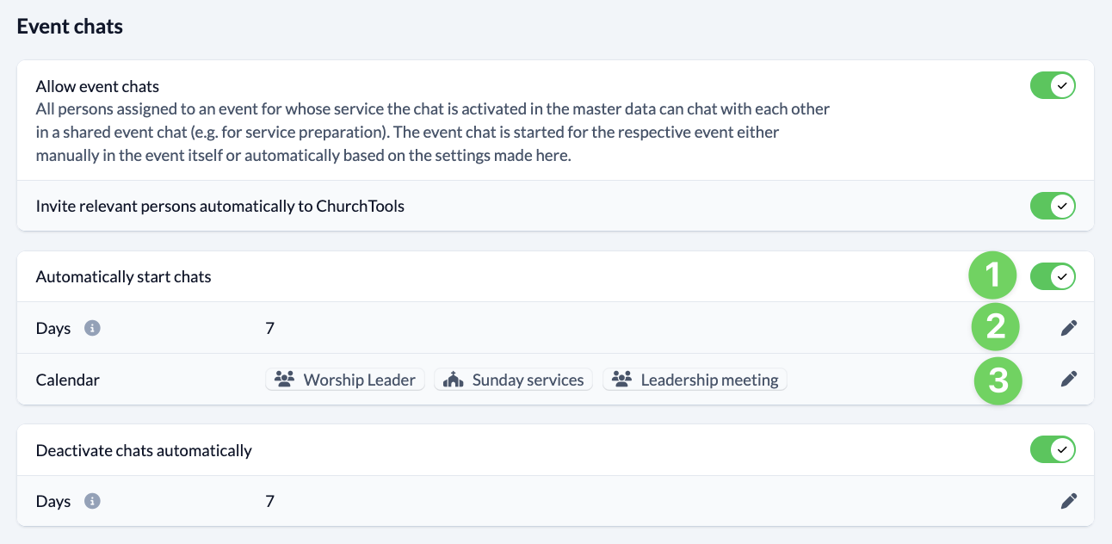
Task: Select the Worship Leader calendar tag
Action: click(345, 380)
